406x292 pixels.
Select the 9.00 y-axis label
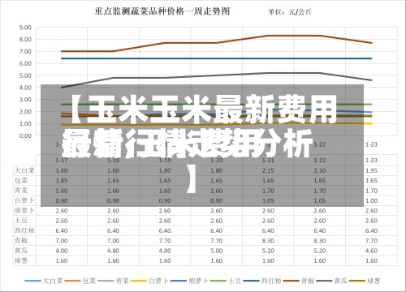coord(25,28)
